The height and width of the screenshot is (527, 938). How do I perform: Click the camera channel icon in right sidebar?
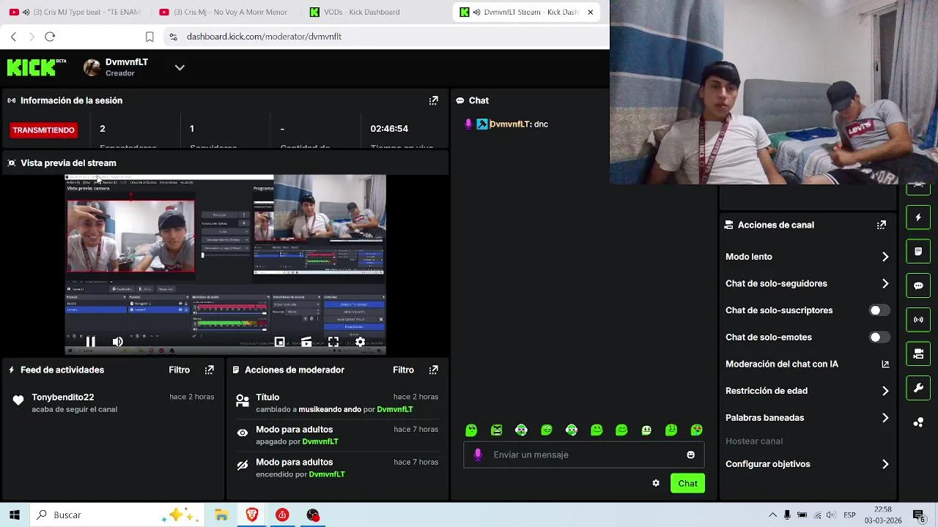click(918, 354)
